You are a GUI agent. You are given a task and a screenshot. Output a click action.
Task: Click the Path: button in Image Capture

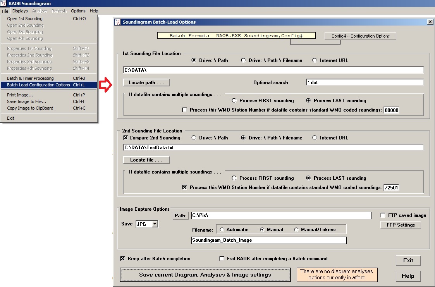tap(181, 215)
